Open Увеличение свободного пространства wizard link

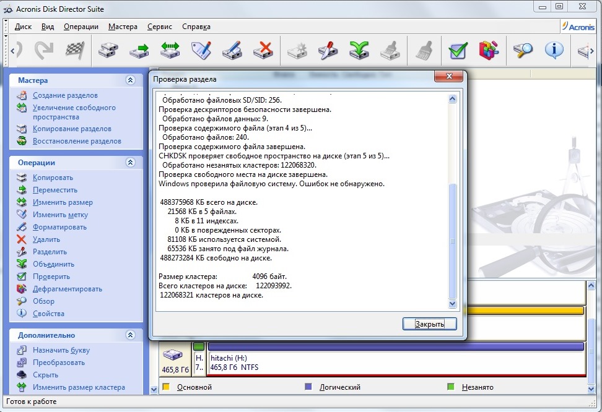[x=74, y=112]
